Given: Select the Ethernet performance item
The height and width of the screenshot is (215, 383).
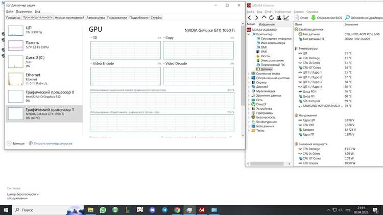Looking at the screenshot, I should coord(44,79).
